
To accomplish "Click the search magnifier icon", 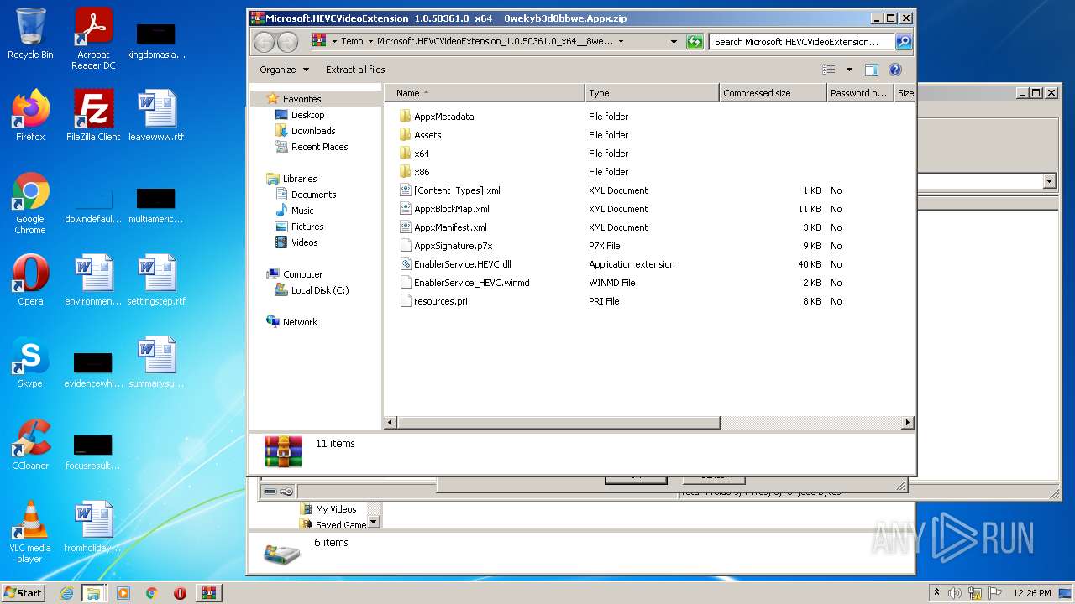I will click(903, 41).
